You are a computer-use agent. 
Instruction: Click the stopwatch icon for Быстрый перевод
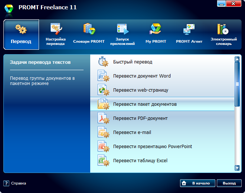[x=103, y=62]
